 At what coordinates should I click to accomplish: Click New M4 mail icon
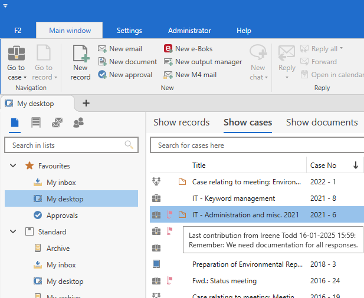pos(168,75)
